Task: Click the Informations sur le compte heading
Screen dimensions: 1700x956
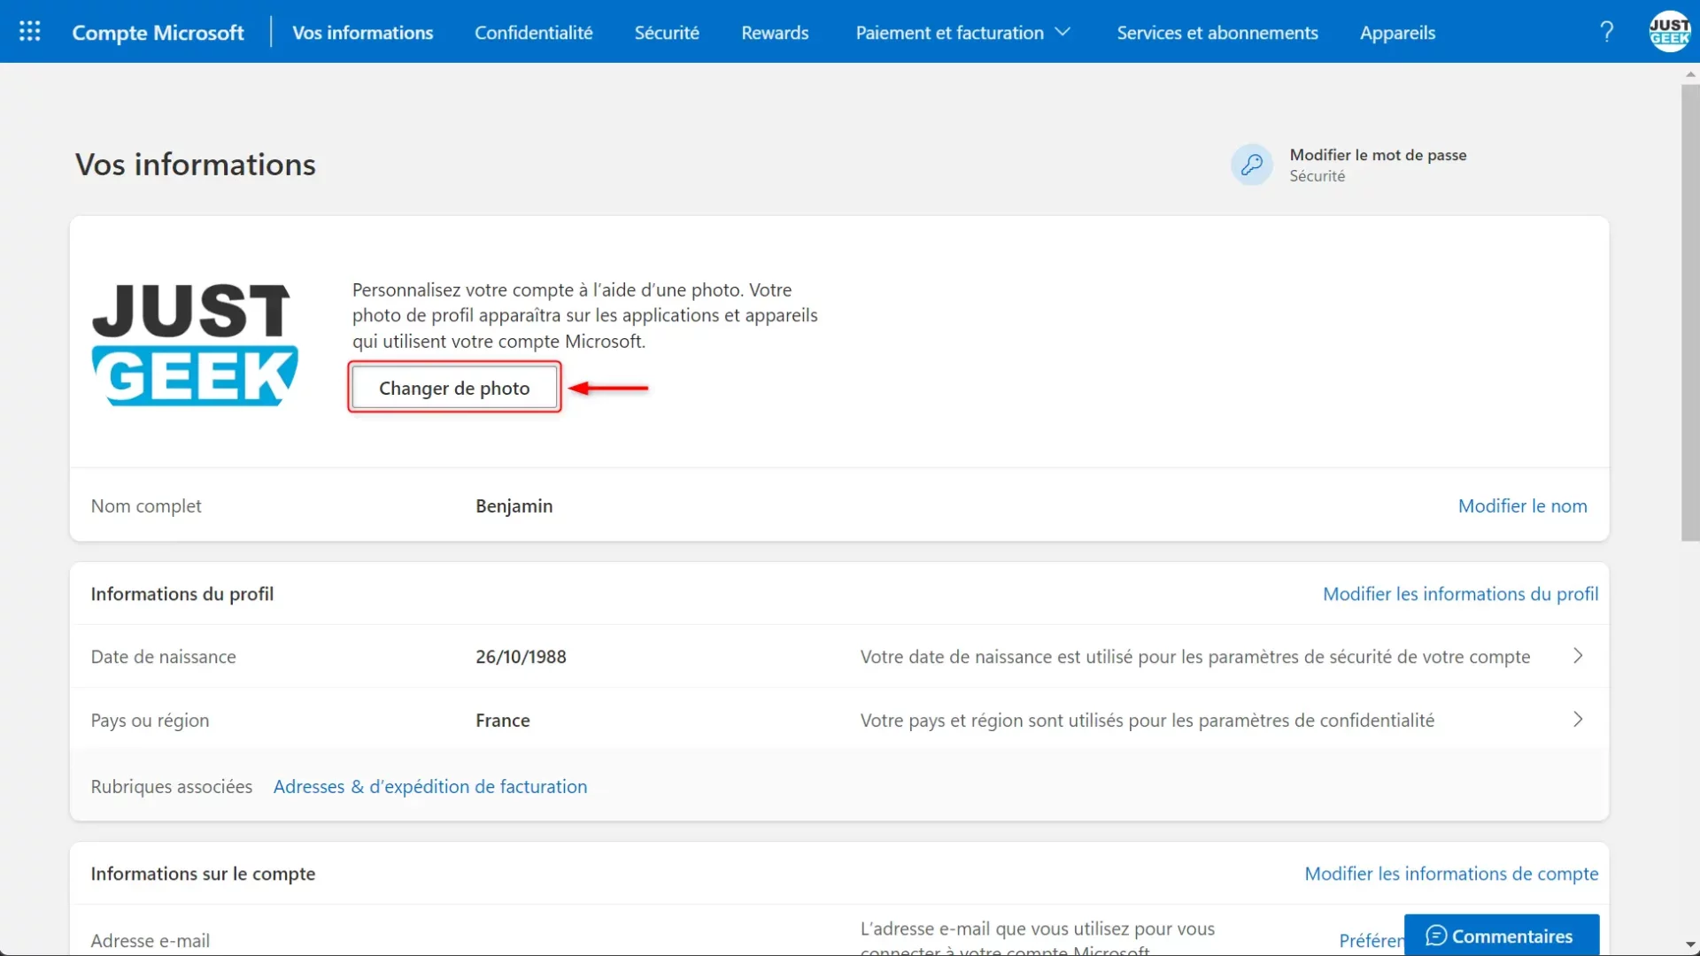Action: (203, 874)
